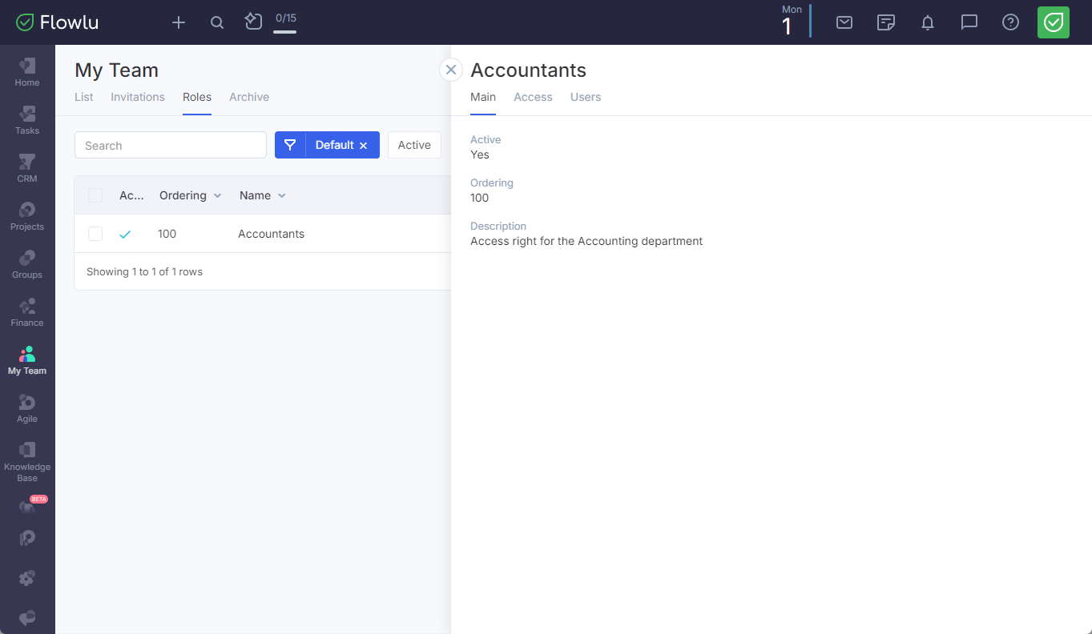Select the Default filter preset

coord(334,145)
